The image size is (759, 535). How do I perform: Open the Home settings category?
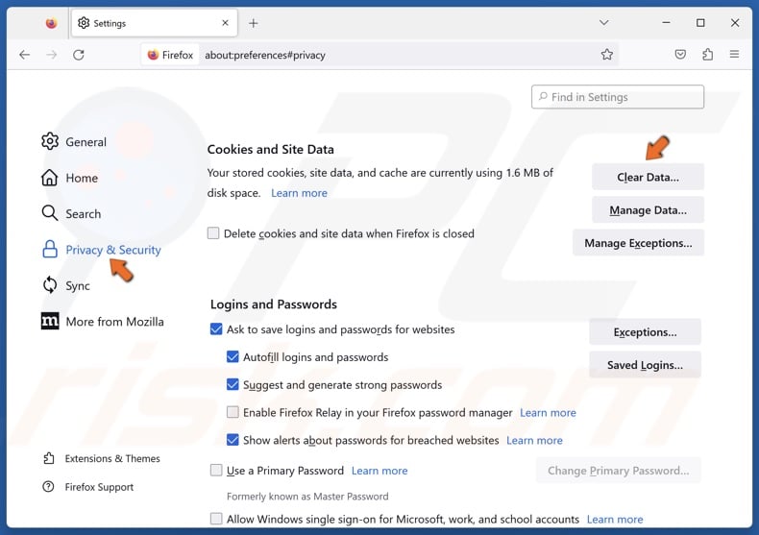[x=70, y=178]
